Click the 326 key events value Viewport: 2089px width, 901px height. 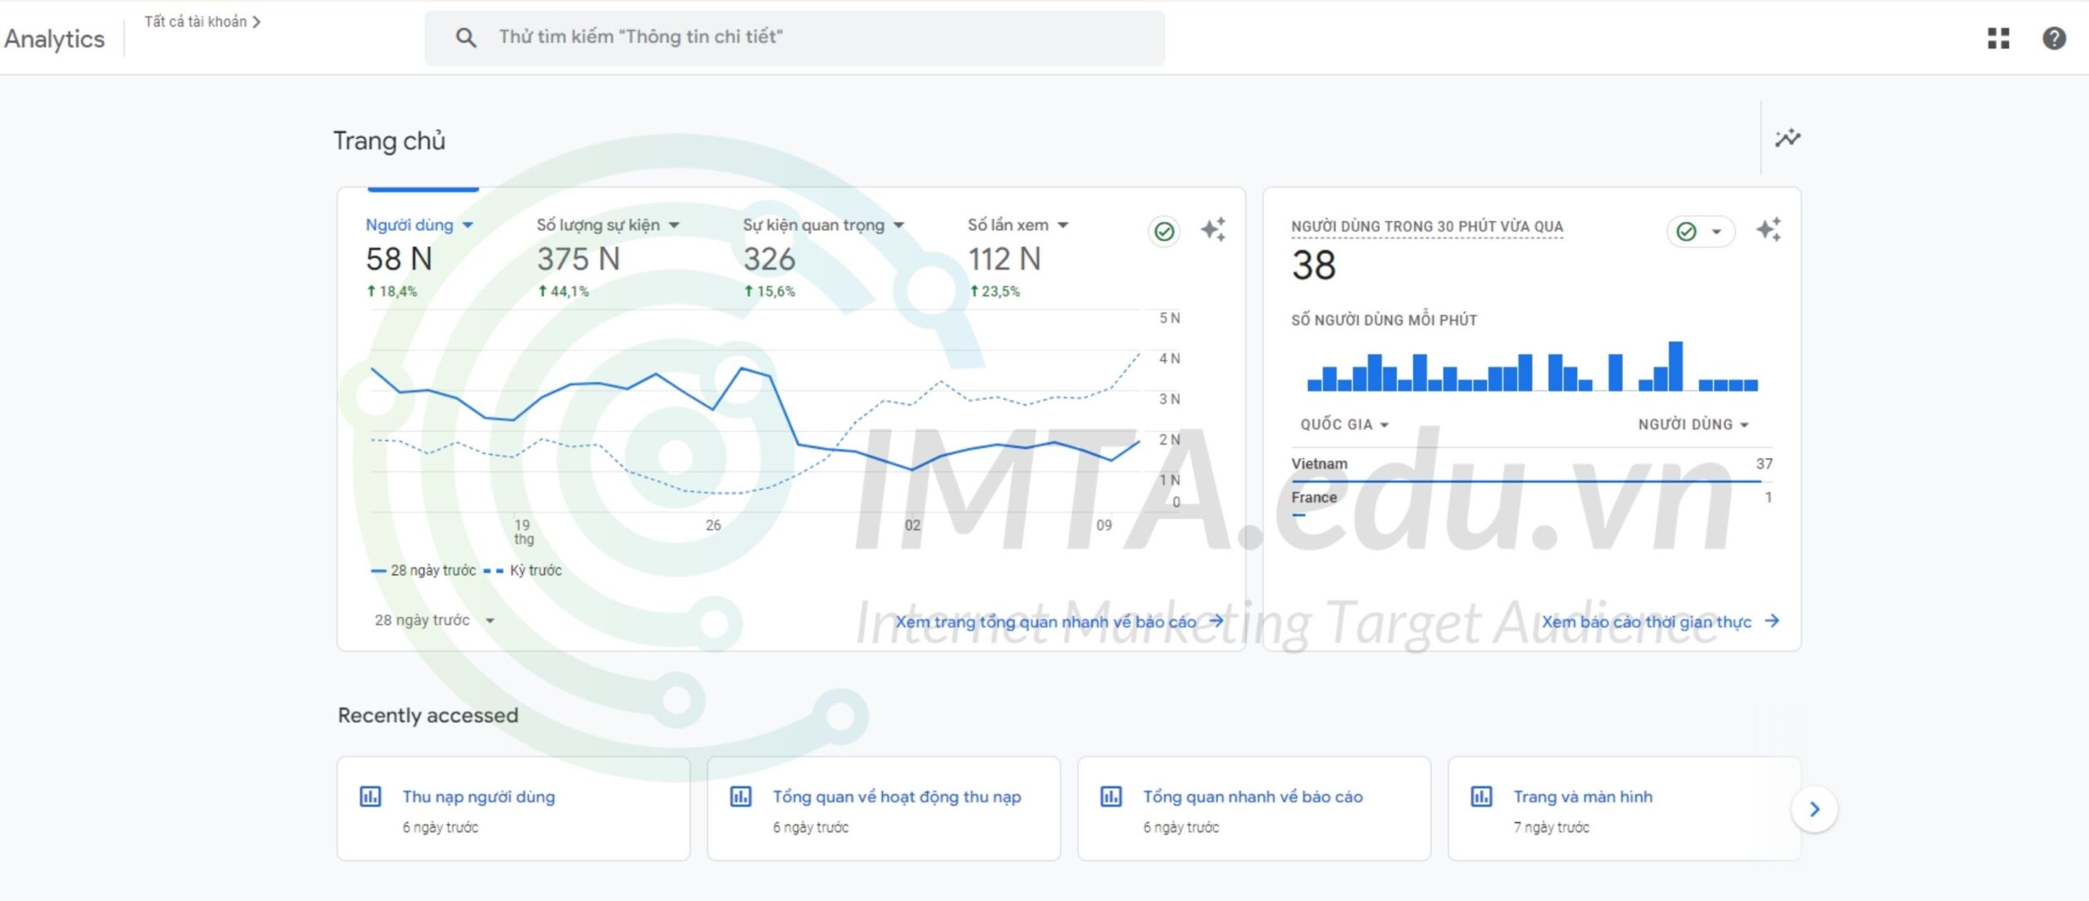tap(769, 260)
